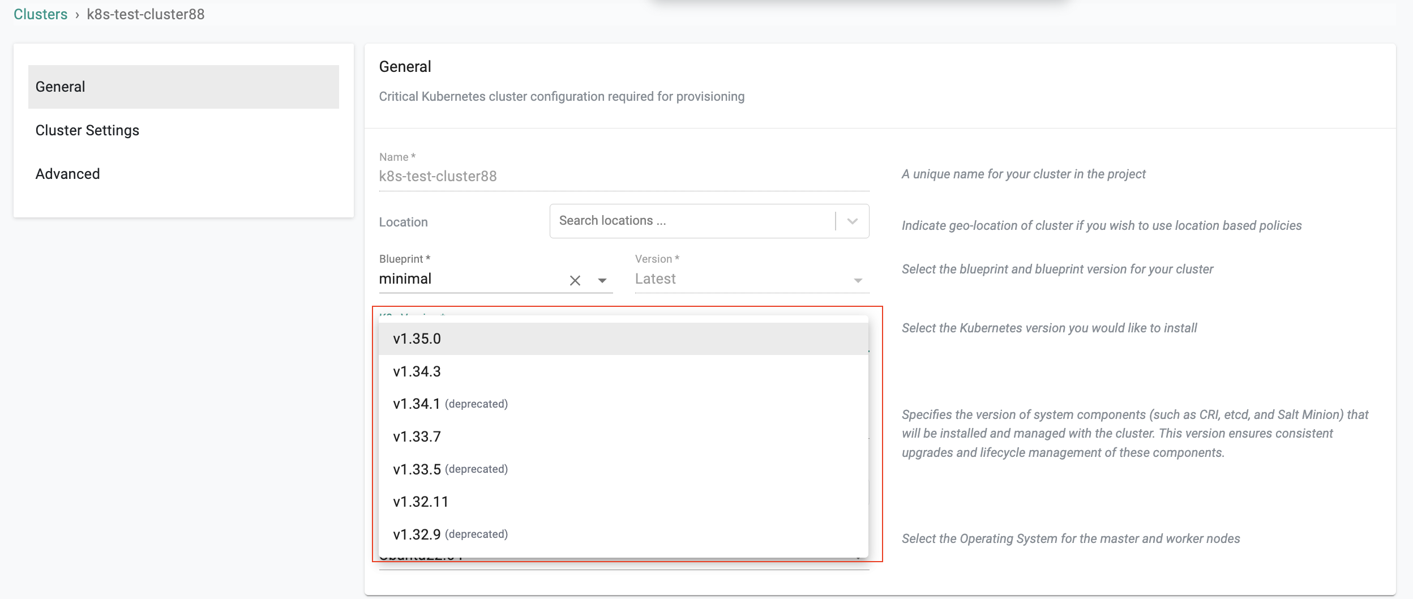Screen dimensions: 1413x599
Task: Click the k8s-test-cluster88 breadcrumb
Action: point(145,14)
